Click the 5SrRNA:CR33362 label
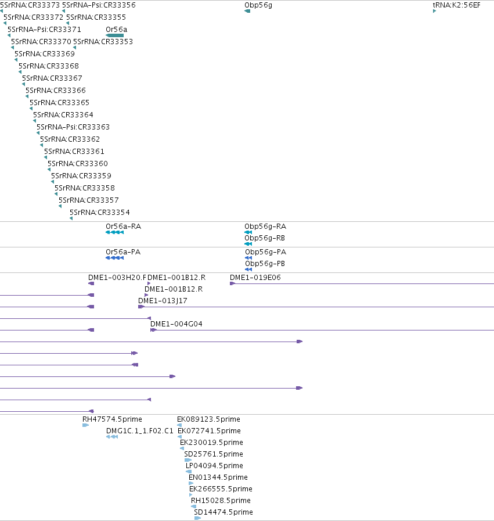This screenshot has height=521, width=494. [x=70, y=139]
